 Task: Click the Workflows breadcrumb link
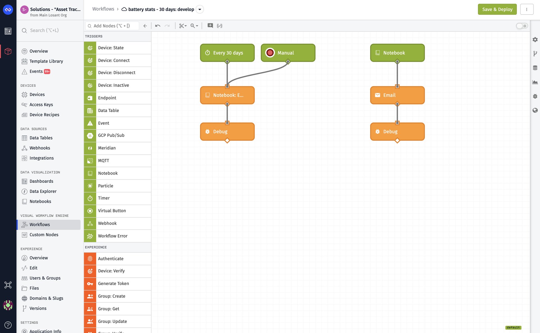coord(103,9)
